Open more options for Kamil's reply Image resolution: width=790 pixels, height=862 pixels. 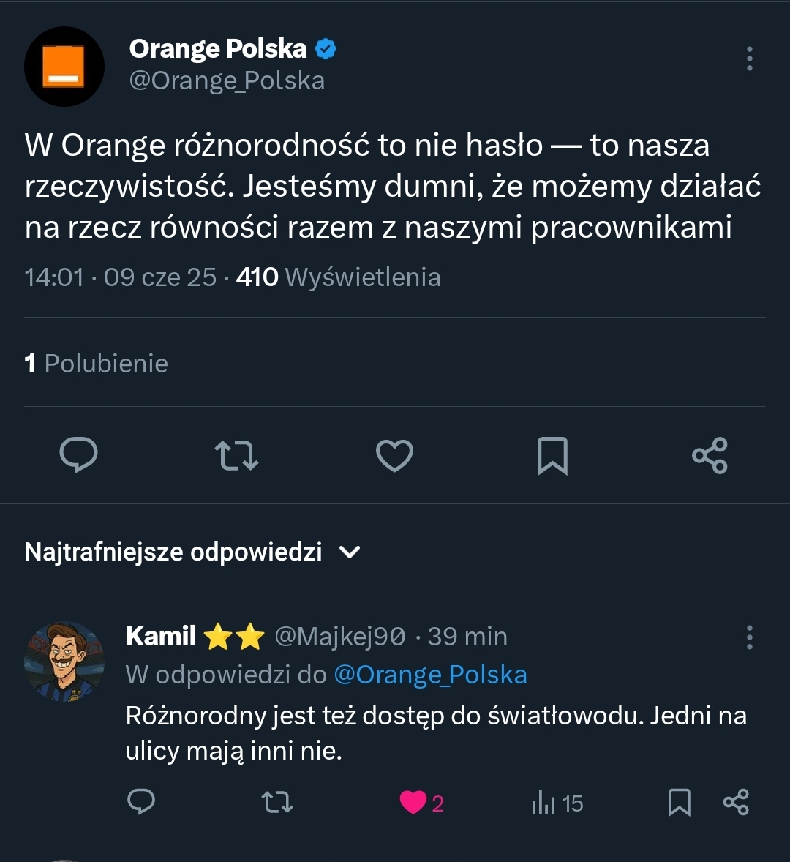(x=749, y=637)
